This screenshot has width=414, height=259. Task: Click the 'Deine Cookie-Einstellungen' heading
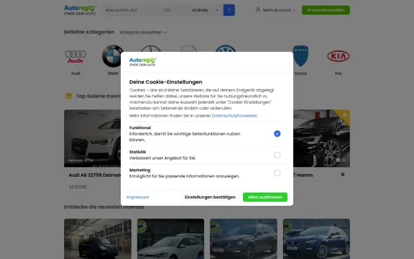click(166, 82)
